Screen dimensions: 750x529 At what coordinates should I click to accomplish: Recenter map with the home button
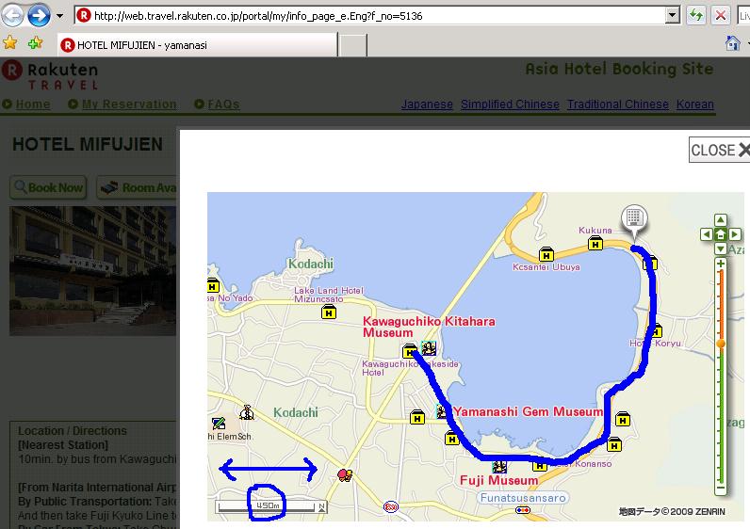(721, 234)
